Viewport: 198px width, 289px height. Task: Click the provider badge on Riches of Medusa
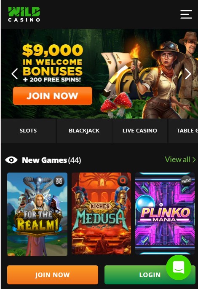(x=123, y=181)
